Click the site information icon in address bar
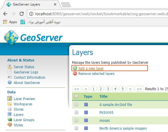 (31, 14)
